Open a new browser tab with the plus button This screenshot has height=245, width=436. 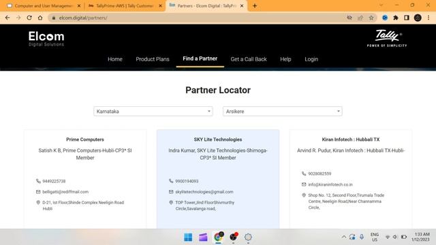click(255, 5)
